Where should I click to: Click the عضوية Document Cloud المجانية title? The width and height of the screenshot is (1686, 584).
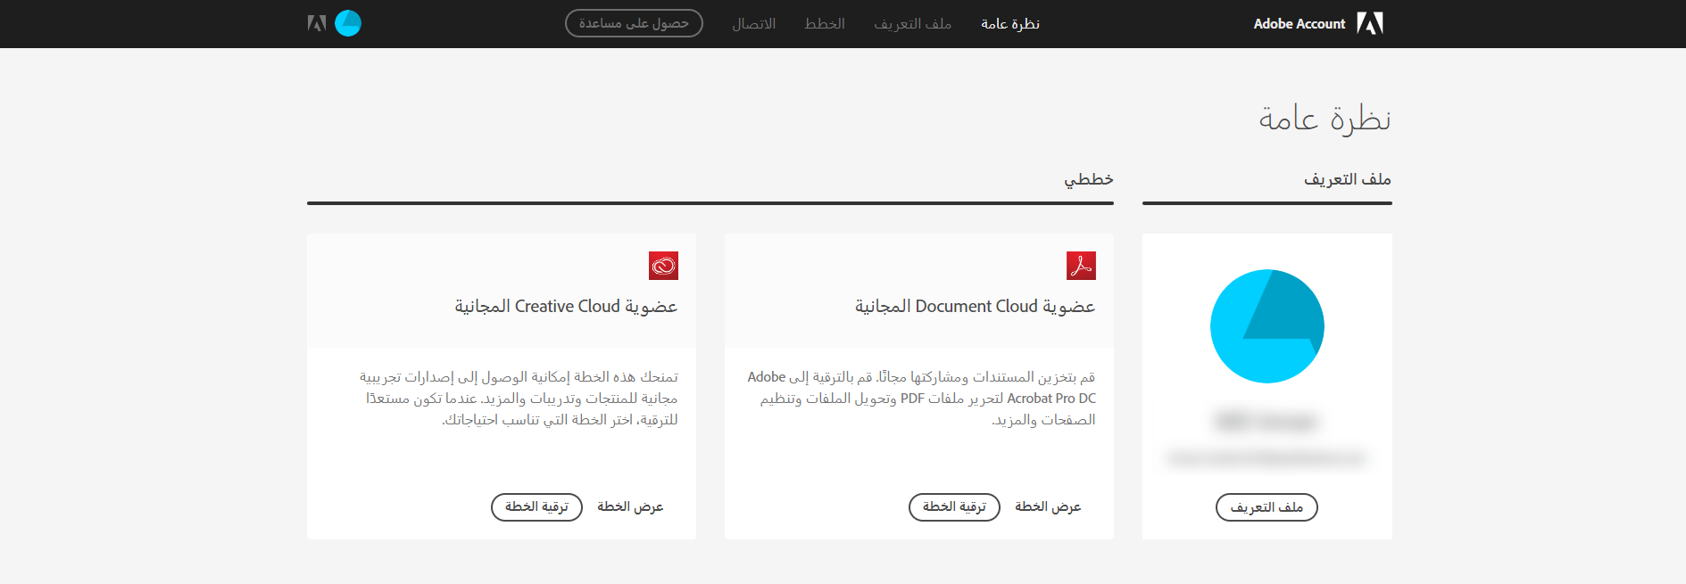pos(975,307)
